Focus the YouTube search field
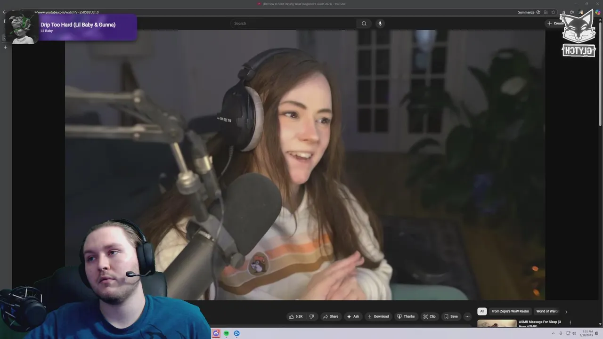The height and width of the screenshot is (339, 603). click(x=294, y=24)
